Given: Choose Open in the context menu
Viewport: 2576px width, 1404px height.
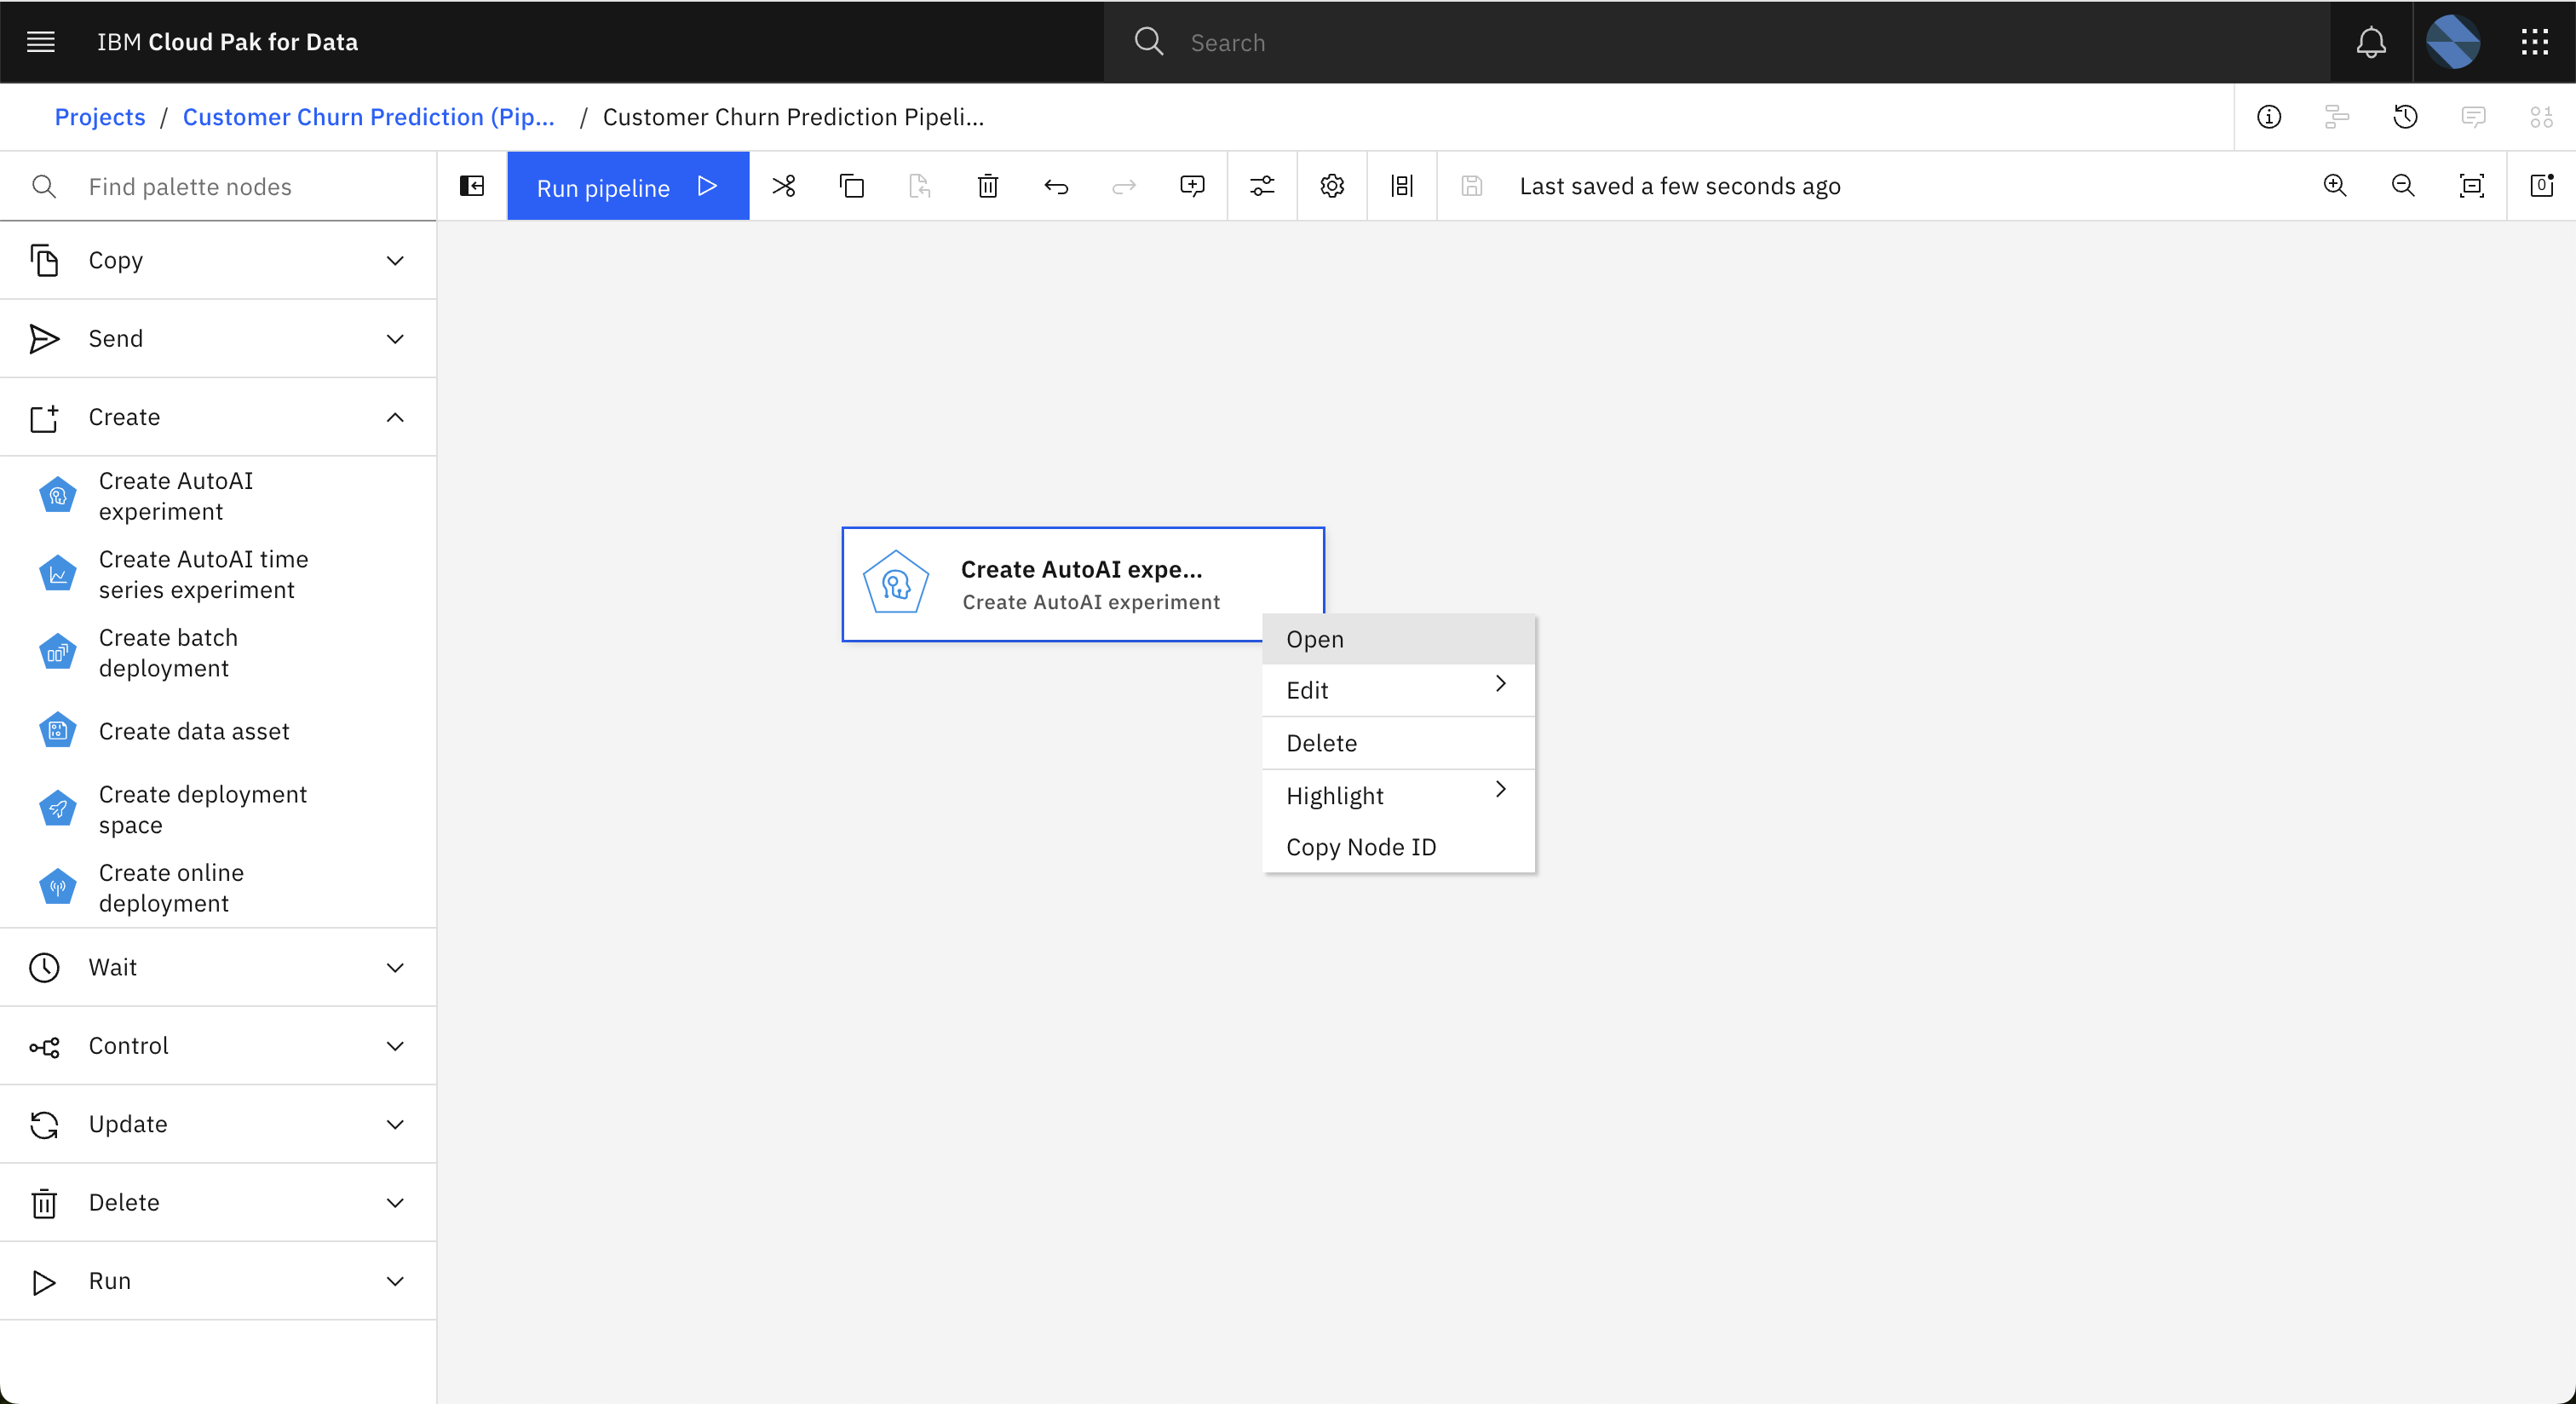Looking at the screenshot, I should coord(1398,639).
